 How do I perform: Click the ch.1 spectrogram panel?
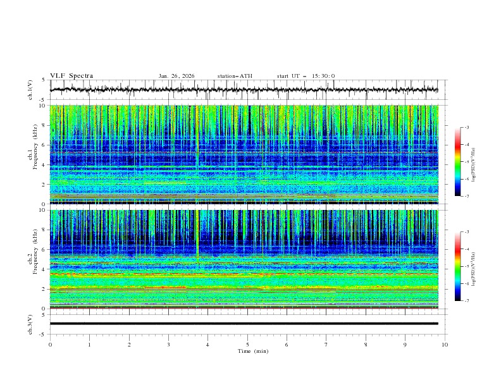[x=244, y=154]
